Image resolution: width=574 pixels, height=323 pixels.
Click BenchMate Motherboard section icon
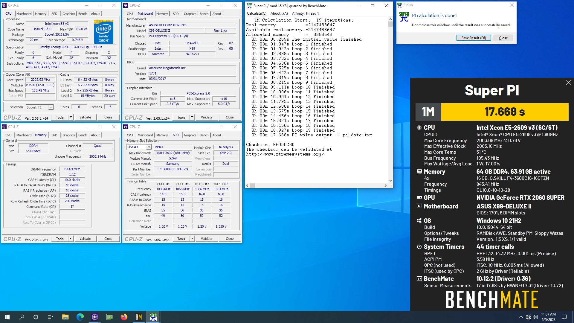pyautogui.click(x=419, y=206)
